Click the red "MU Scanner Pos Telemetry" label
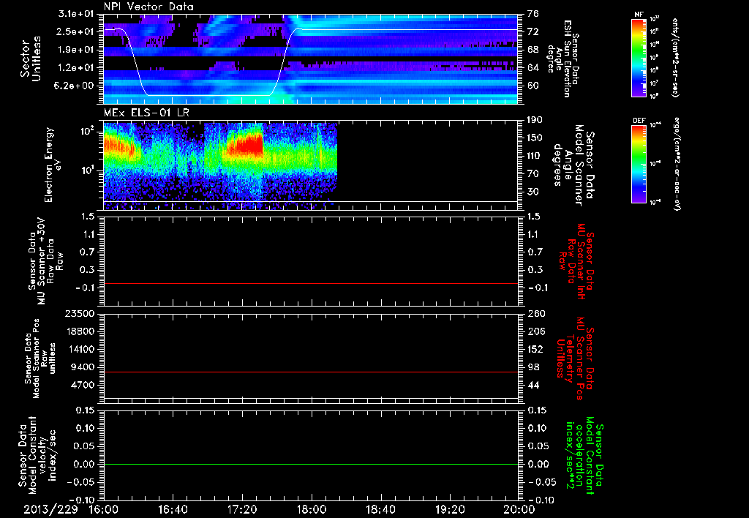 pyautogui.click(x=575, y=359)
